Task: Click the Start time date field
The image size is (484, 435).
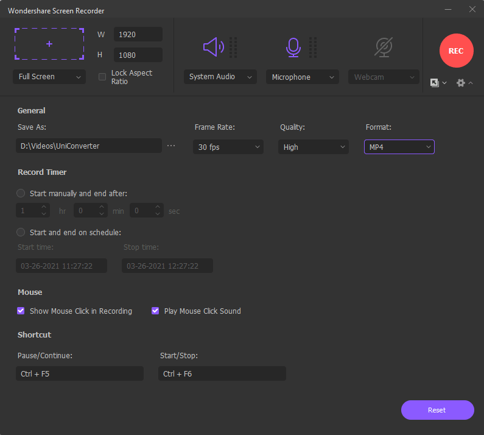Action: (61, 266)
